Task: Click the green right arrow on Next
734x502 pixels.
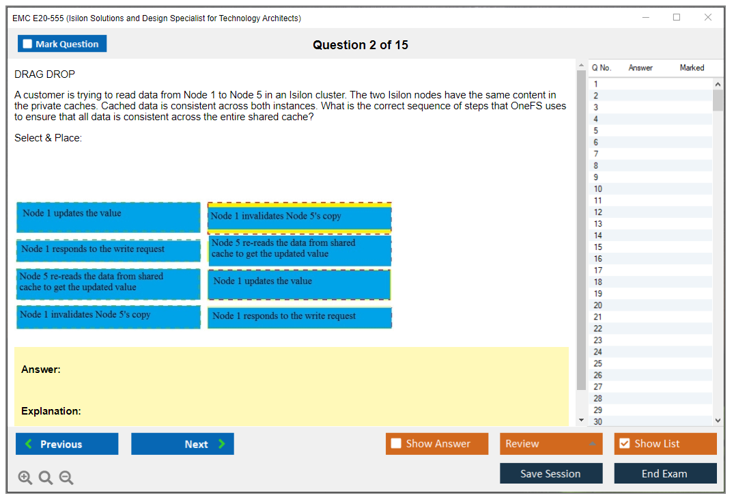Action: click(x=221, y=444)
